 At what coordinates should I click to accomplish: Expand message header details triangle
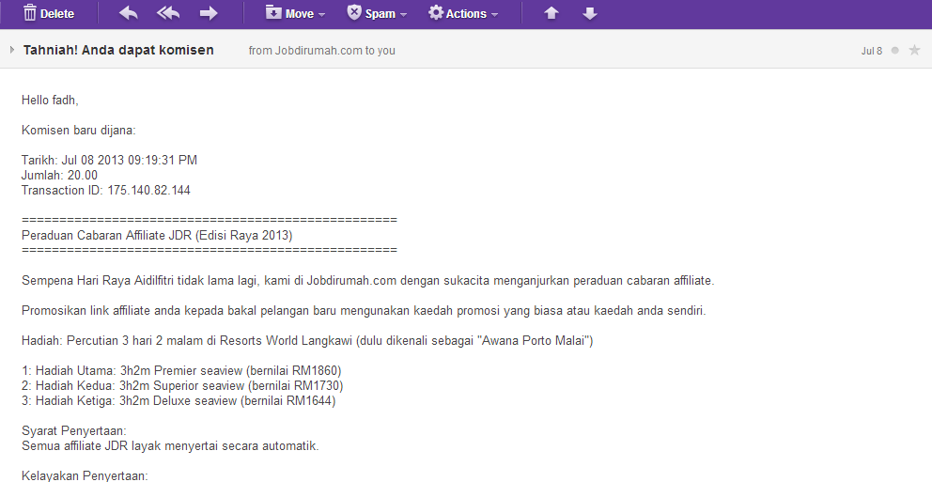click(x=12, y=50)
